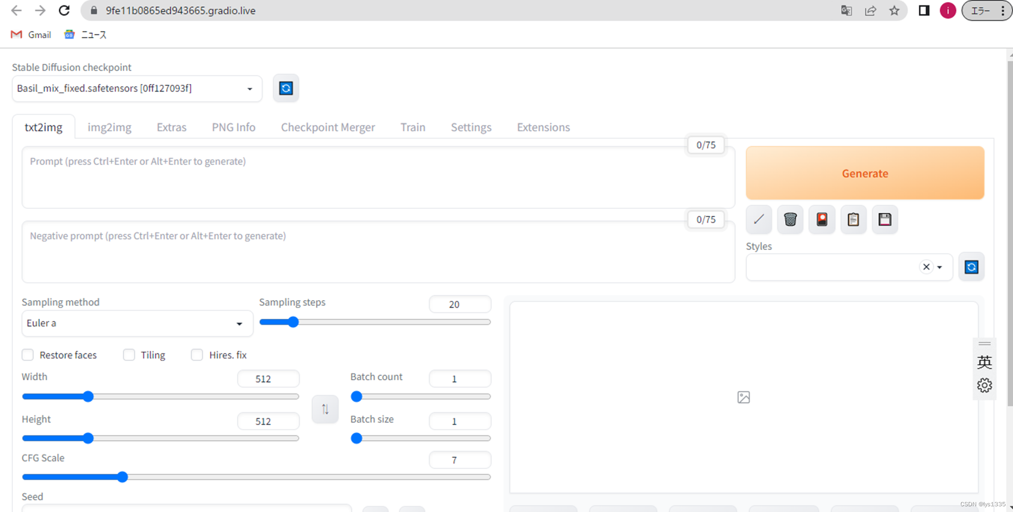Image resolution: width=1013 pixels, height=512 pixels.
Task: Switch to the img2img tab
Action: (x=109, y=127)
